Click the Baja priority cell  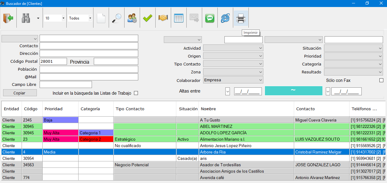(x=61, y=120)
